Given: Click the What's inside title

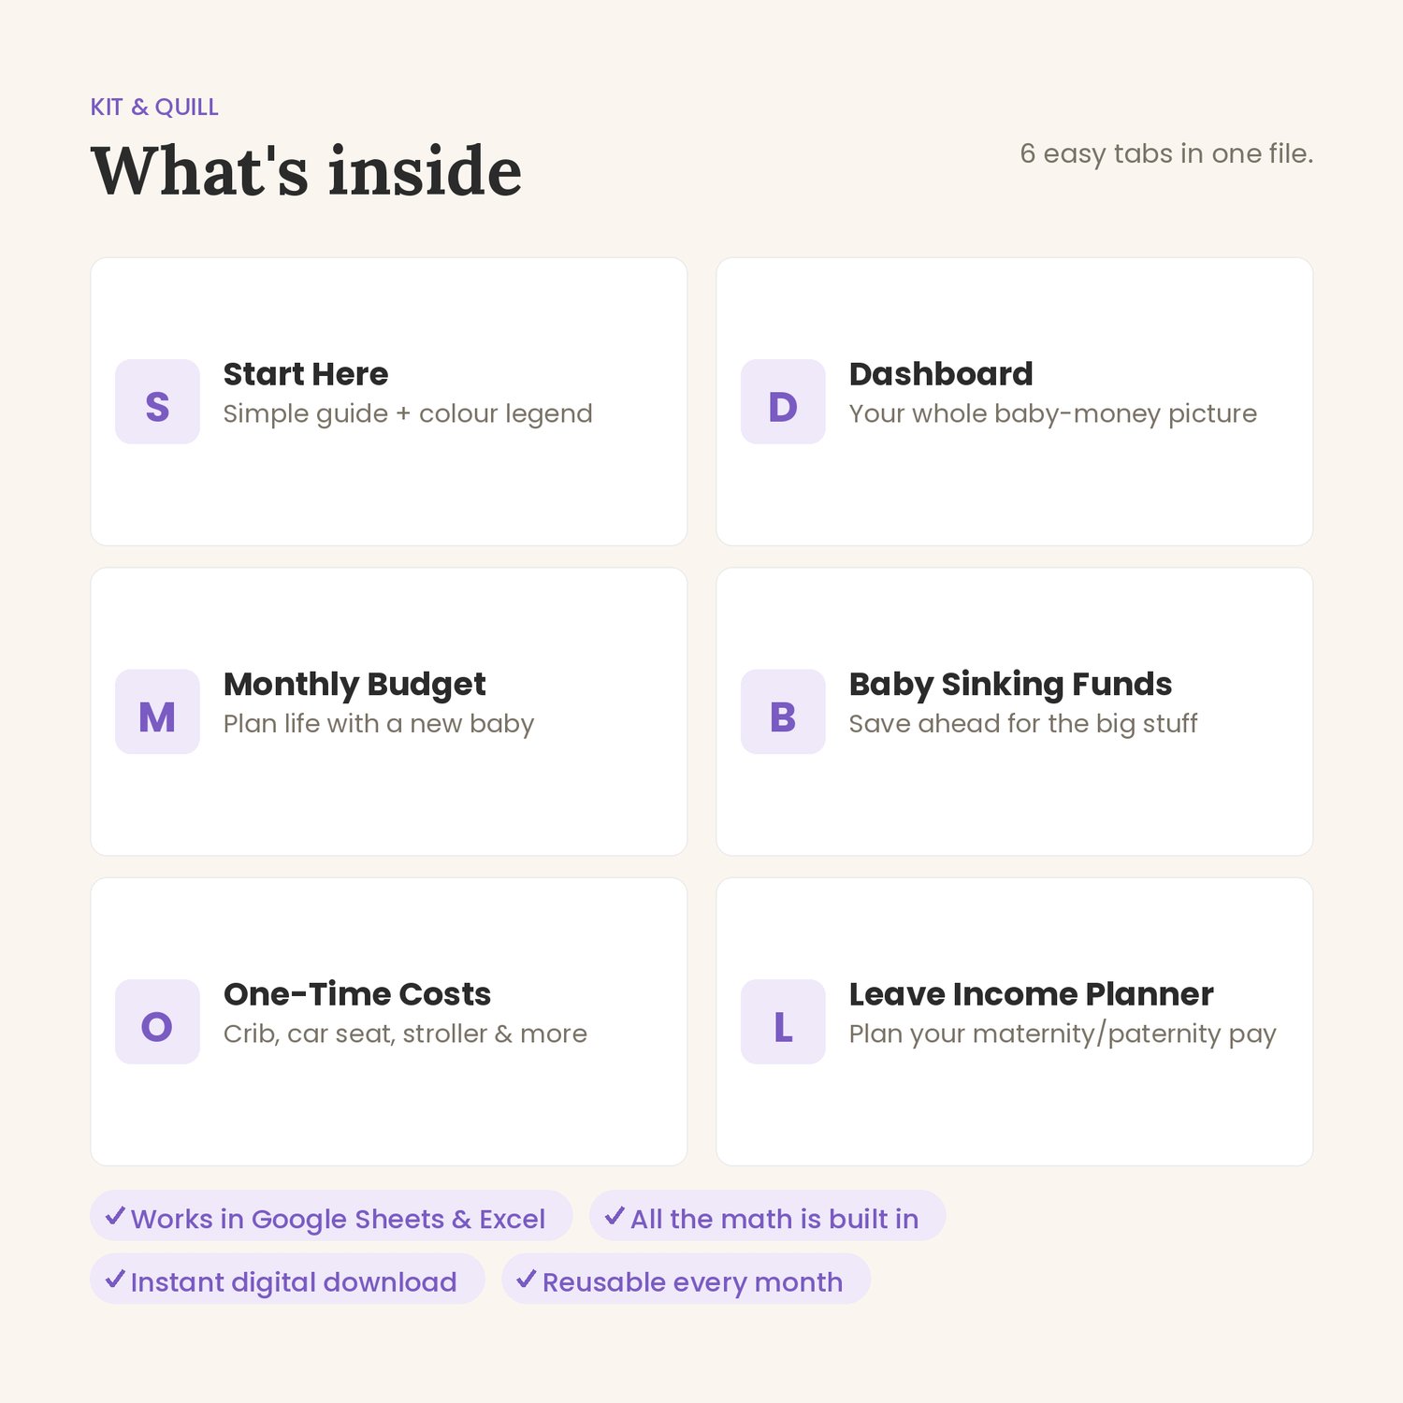Looking at the screenshot, I should 306,171.
